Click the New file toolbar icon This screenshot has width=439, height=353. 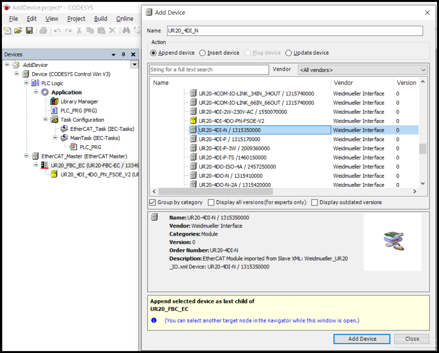[x=8, y=30]
